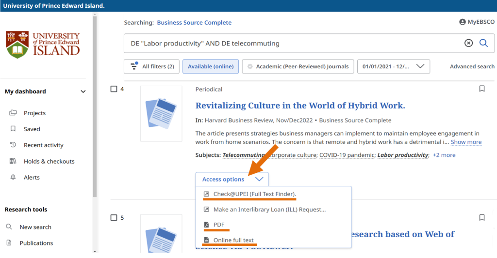
Task: Click the magnifying glass search icon
Action: (x=483, y=43)
